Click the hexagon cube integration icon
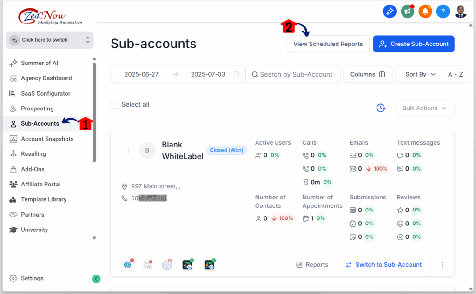 tap(167, 265)
